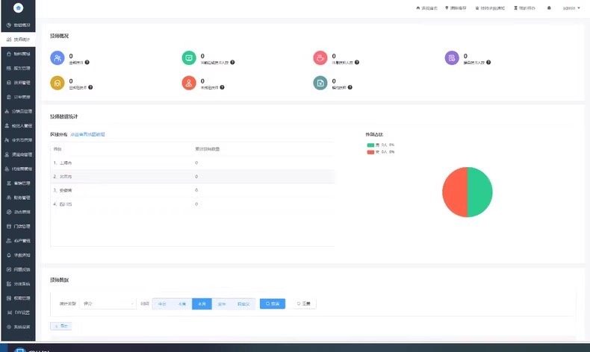
Task: Click the teal document stat icon
Action: click(320, 83)
